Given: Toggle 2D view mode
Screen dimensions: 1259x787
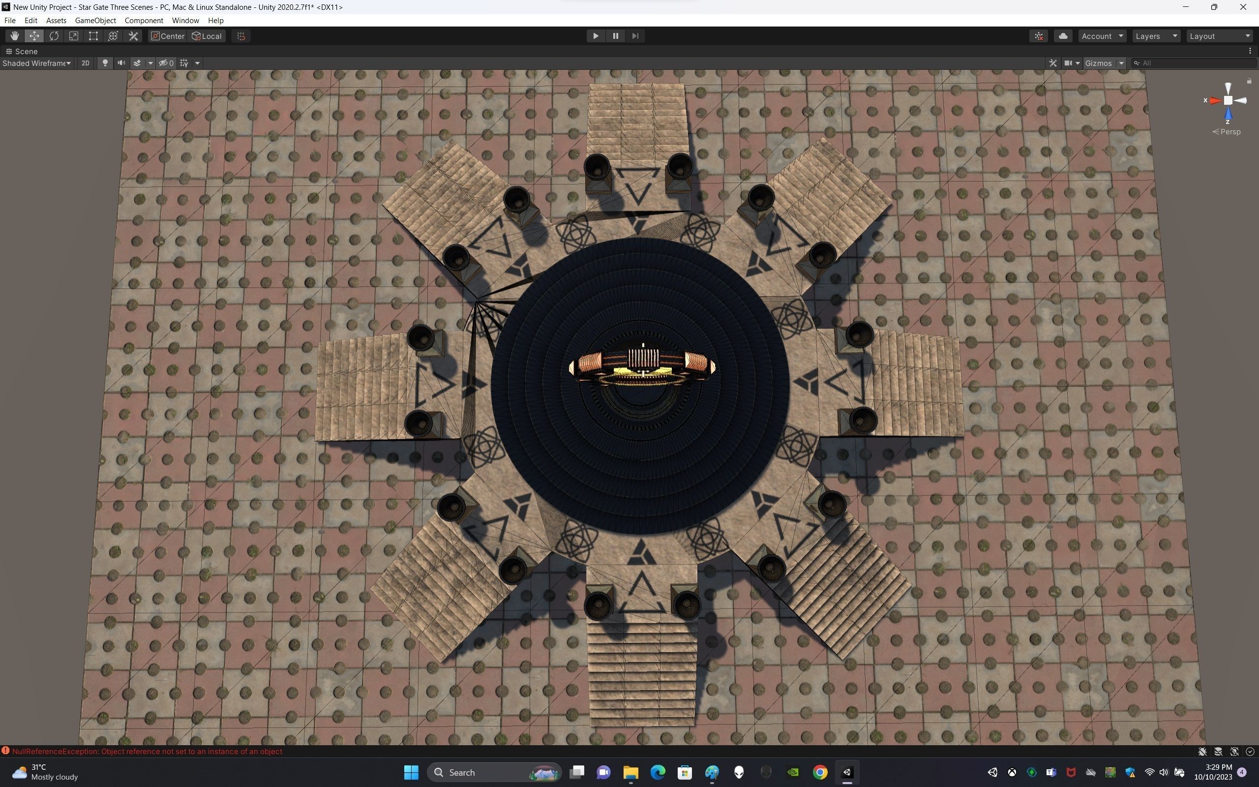Looking at the screenshot, I should [85, 63].
